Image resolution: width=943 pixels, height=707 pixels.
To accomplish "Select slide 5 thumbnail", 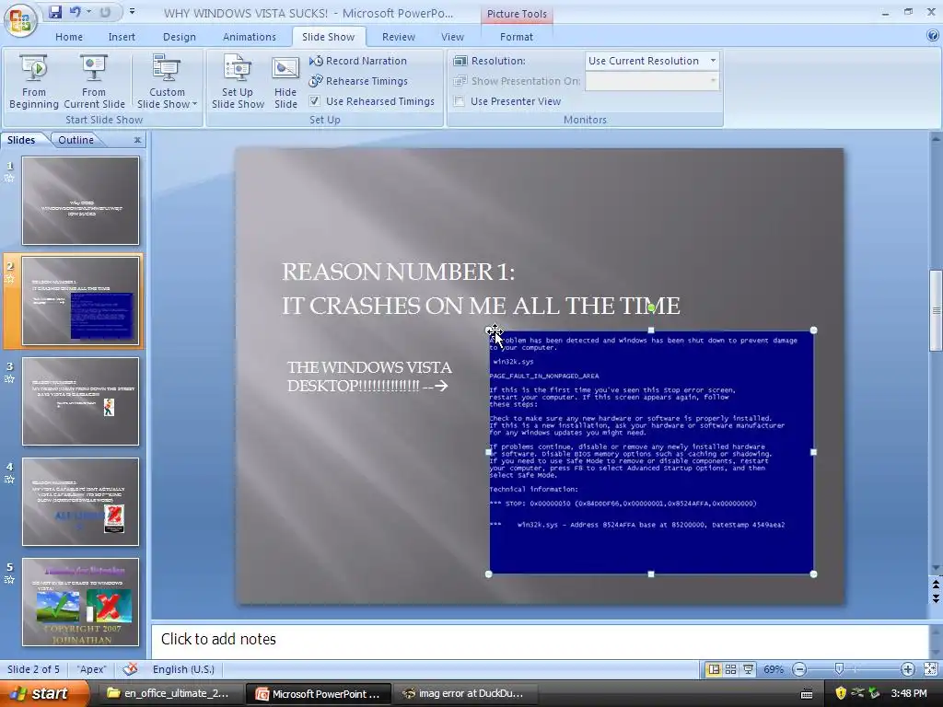I will click(81, 602).
